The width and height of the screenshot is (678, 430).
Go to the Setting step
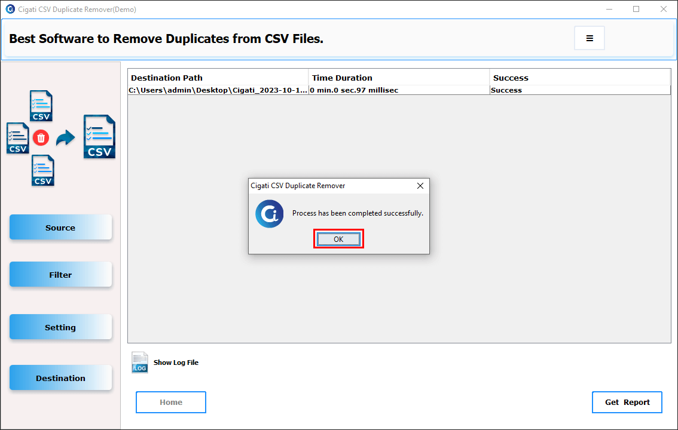point(60,327)
